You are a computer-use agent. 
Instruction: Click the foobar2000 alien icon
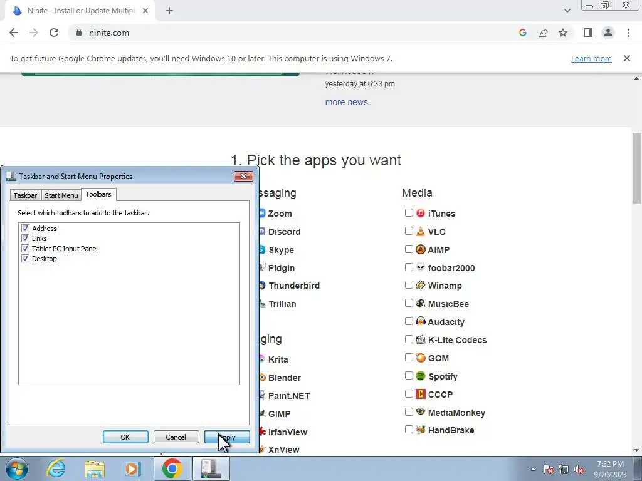421,267
